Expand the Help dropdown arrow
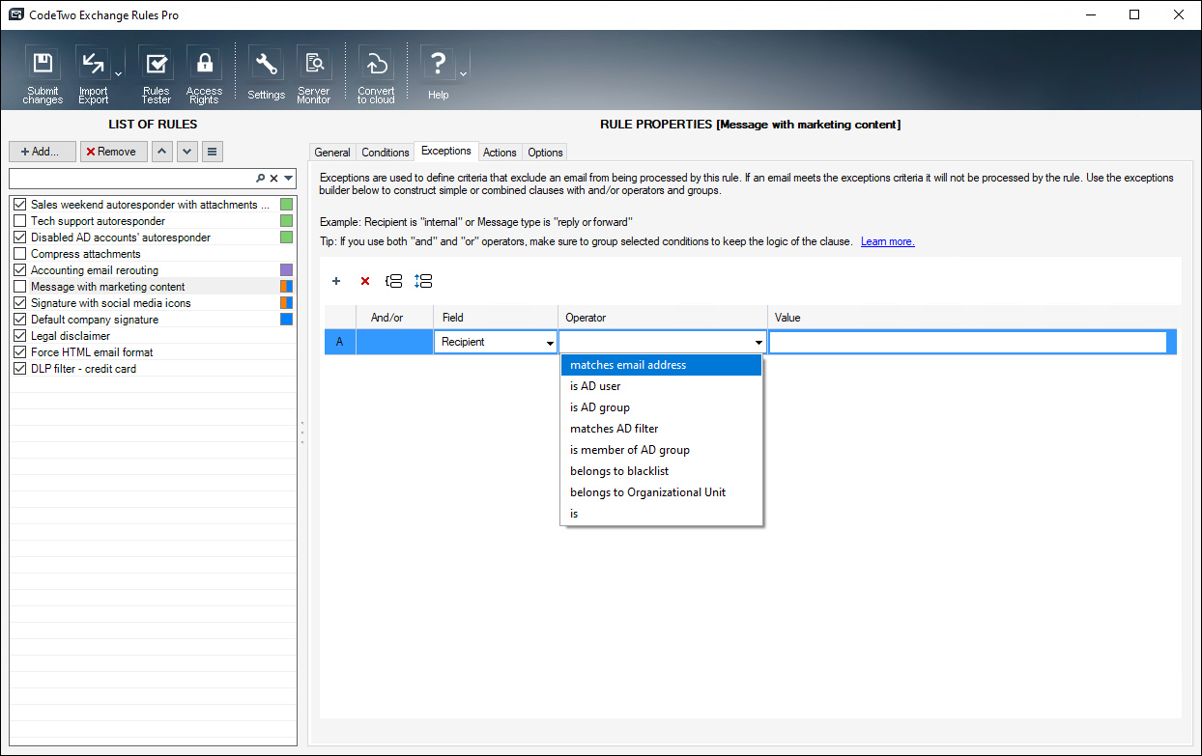The height and width of the screenshot is (756, 1202). tap(463, 74)
